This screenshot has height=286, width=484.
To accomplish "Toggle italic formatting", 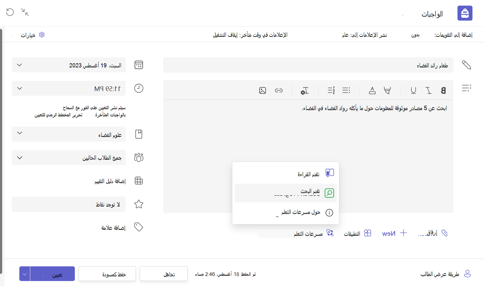I will (428, 90).
